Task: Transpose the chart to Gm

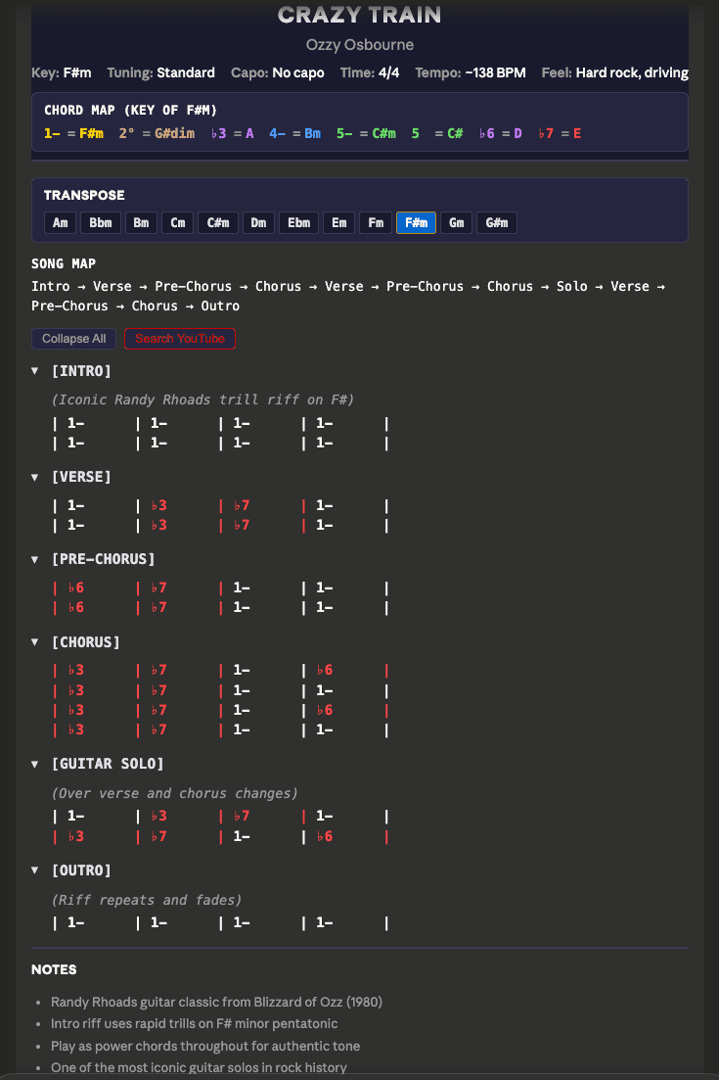Action: click(x=456, y=222)
